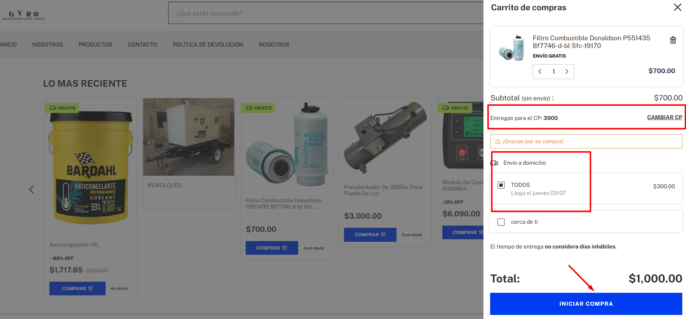Open the first NOSOTROS menu item

point(48,45)
